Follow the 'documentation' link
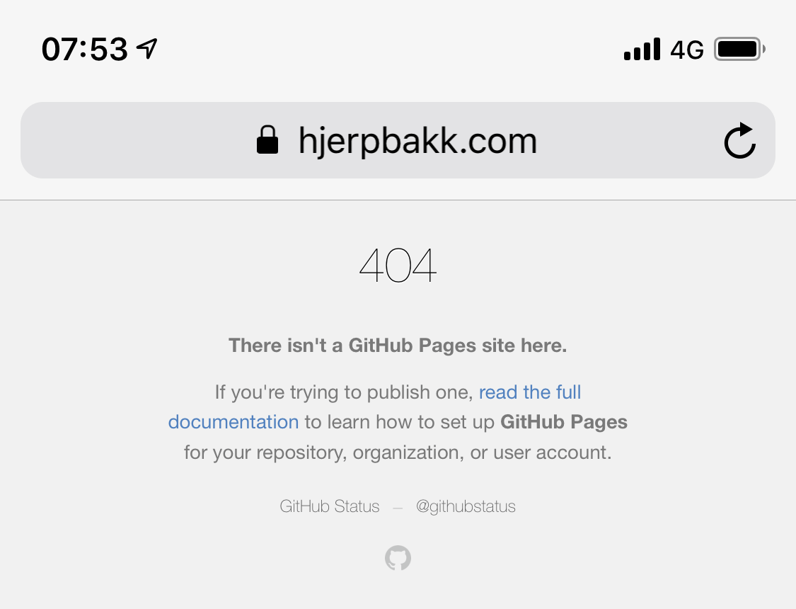Viewport: 796px width, 609px height. (233, 422)
